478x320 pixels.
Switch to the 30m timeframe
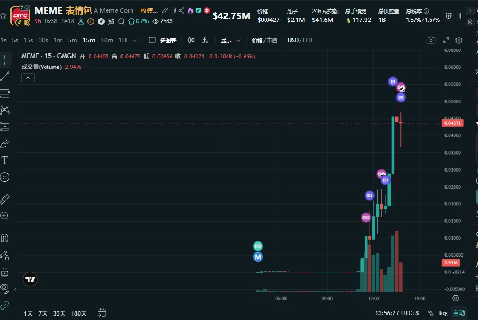[x=107, y=40]
